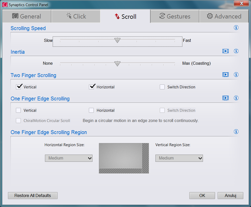Open Edge Scrolling Region info icon
This screenshot has height=207, width=251.
(236, 132)
